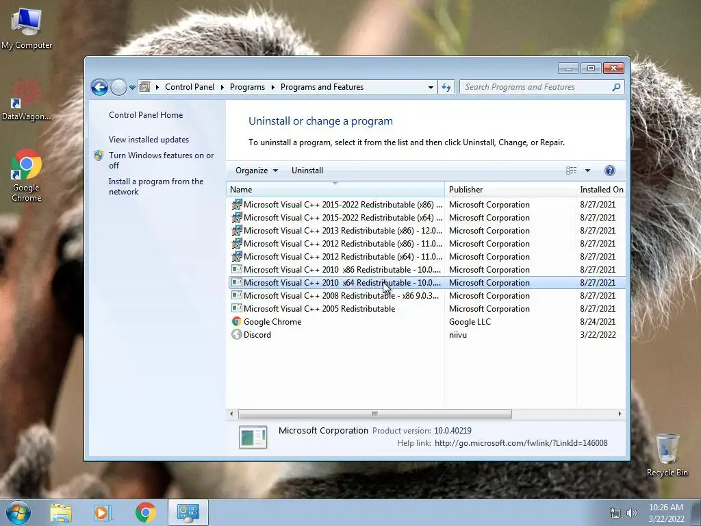The width and height of the screenshot is (701, 526).
Task: Click Show desktop button at taskbar end
Action: pos(696,513)
